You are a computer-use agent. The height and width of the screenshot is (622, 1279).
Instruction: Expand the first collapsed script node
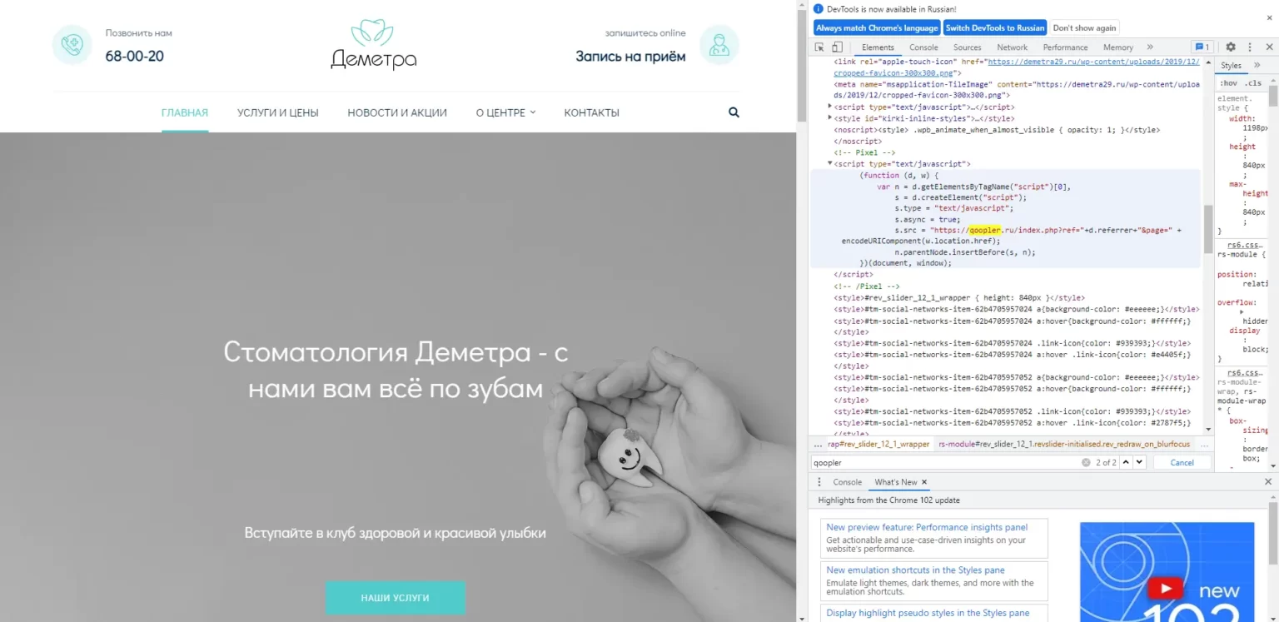click(830, 107)
